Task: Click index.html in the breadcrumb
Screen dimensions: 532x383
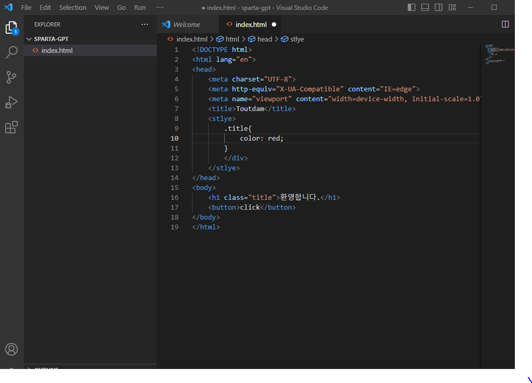Action: pyautogui.click(x=192, y=39)
